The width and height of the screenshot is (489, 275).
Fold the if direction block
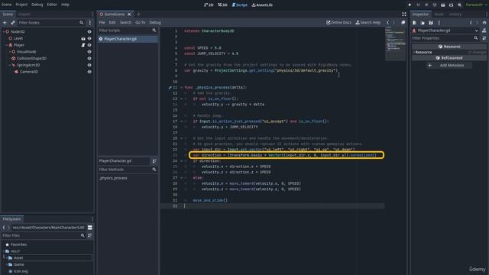(182, 161)
